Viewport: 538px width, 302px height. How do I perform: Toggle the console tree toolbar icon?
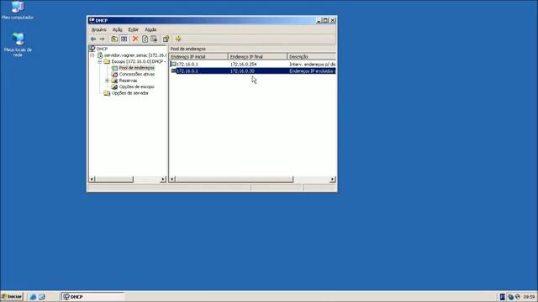click(124, 39)
